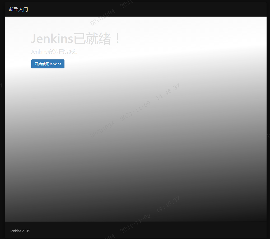Click the Jenkins已就绪！ heading
Image resolution: width=270 pixels, height=239 pixels.
pyautogui.click(x=75, y=39)
